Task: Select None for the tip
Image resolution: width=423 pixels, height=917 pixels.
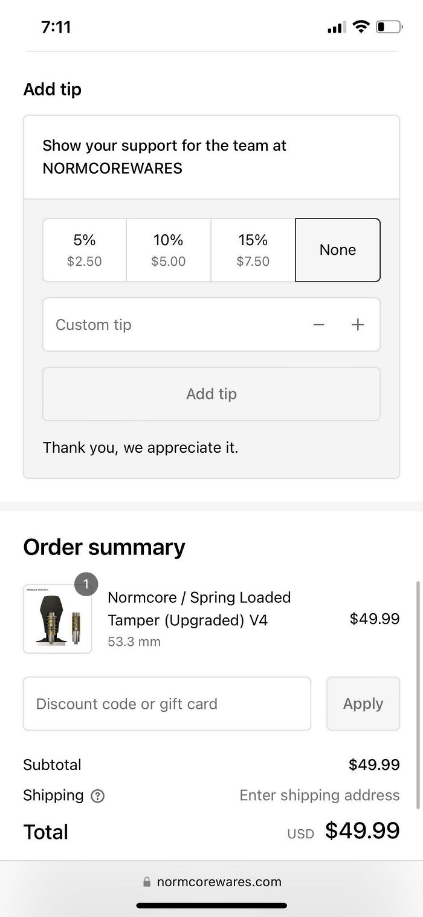Action: coord(338,250)
